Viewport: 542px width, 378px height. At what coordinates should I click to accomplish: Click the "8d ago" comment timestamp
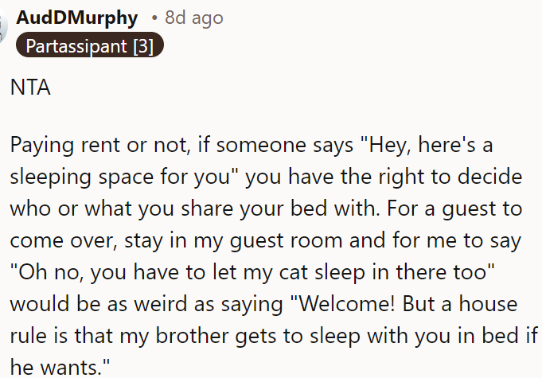point(194,18)
